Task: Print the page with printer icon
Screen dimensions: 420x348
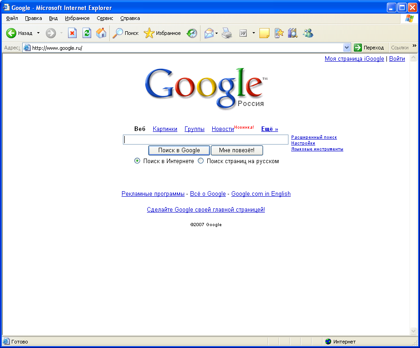Action: (x=227, y=33)
